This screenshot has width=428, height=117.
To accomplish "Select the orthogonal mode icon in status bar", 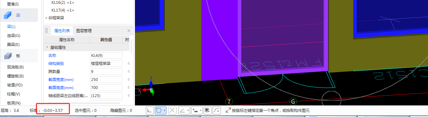I will (150, 110).
